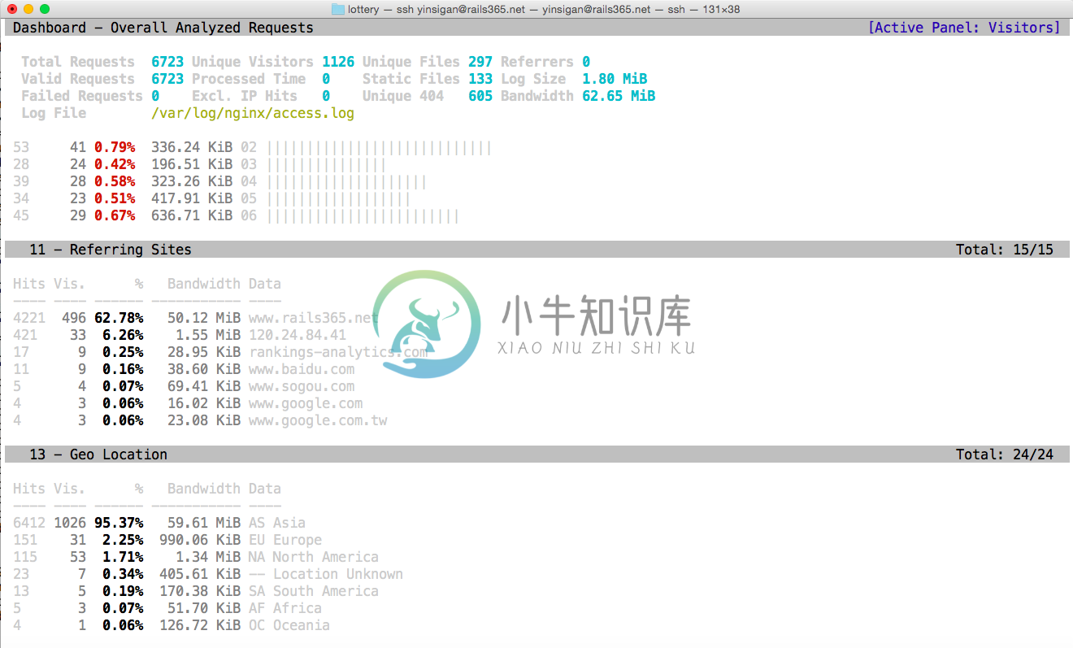Click the Failed Requests label
The height and width of the screenshot is (648, 1073).
tap(82, 96)
